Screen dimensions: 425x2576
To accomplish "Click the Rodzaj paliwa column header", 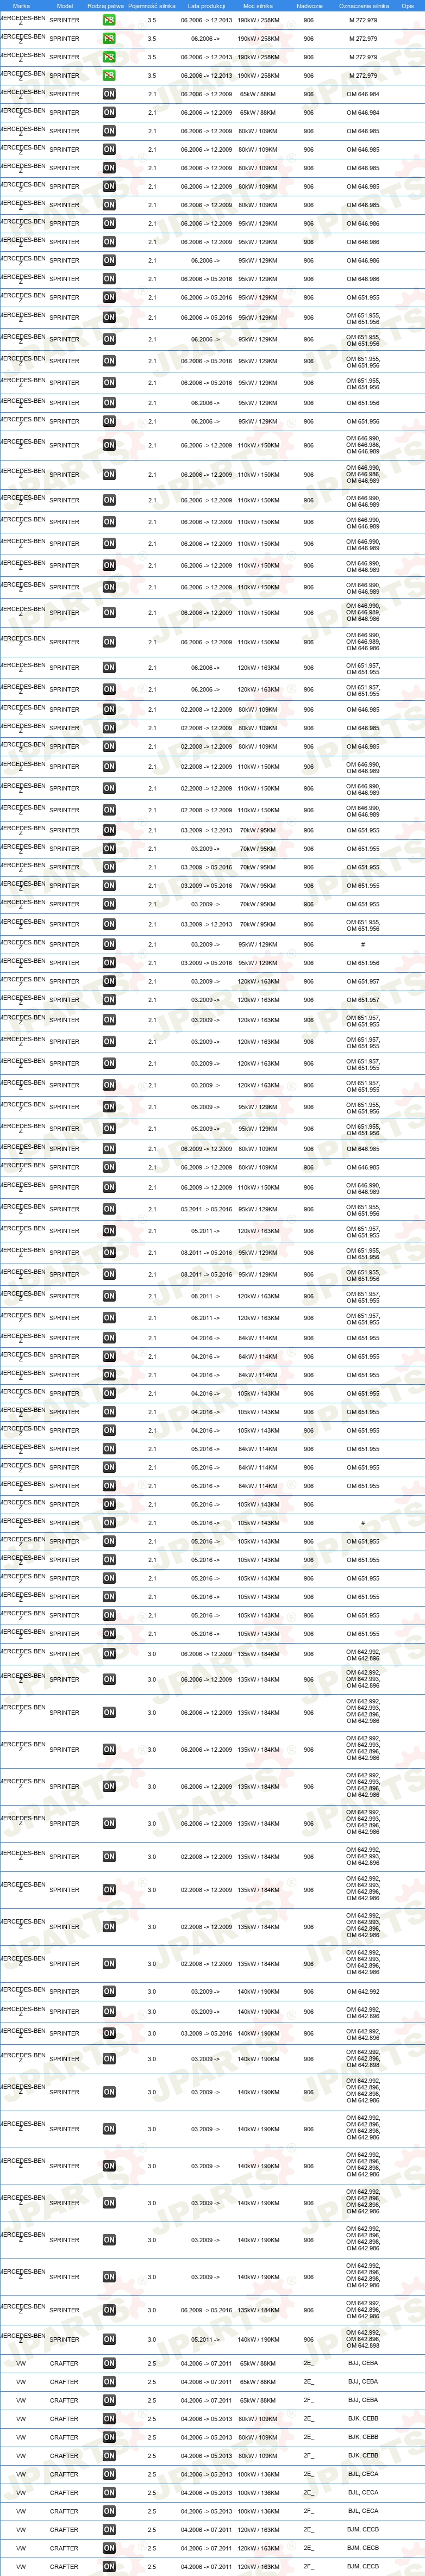I will point(106,6).
